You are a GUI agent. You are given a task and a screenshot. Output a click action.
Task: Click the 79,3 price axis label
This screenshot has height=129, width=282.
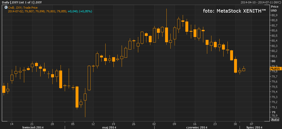[274, 97]
